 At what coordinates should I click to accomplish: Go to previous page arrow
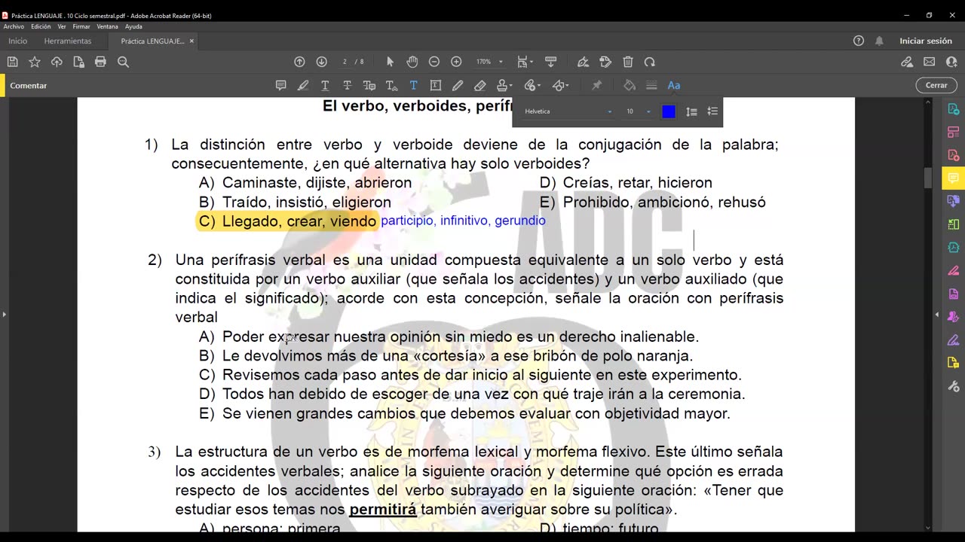[x=299, y=62]
